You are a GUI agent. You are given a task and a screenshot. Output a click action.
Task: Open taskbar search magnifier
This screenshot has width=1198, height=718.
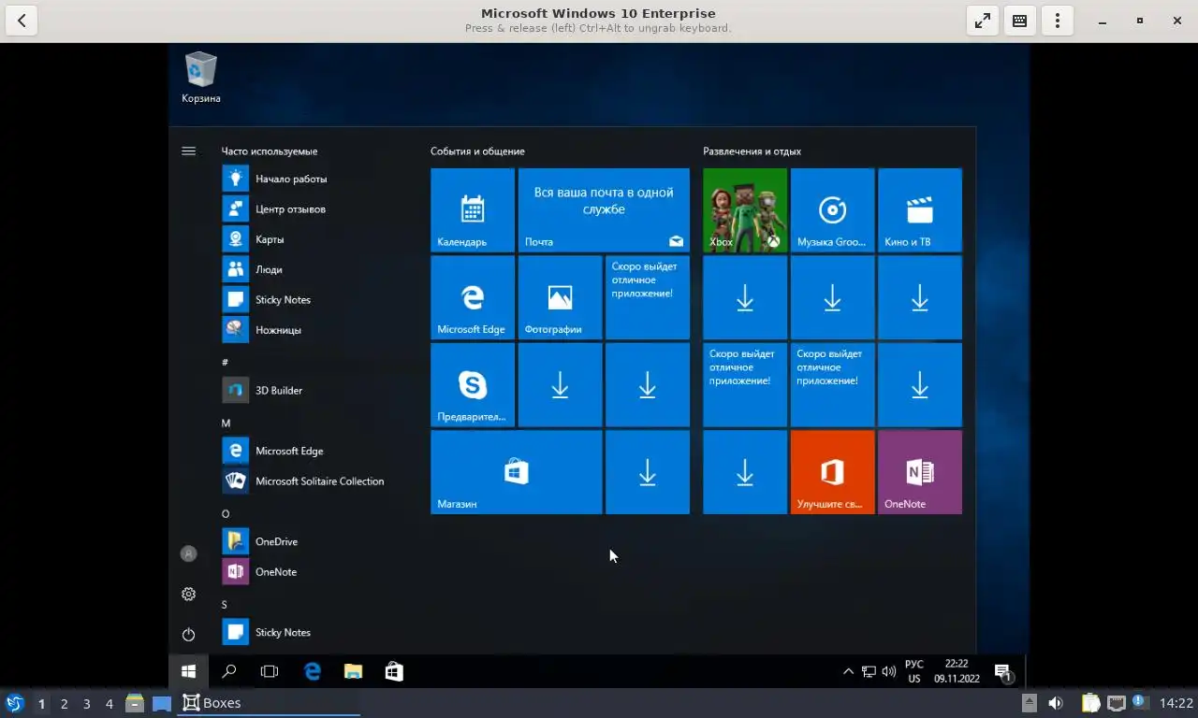(x=228, y=671)
